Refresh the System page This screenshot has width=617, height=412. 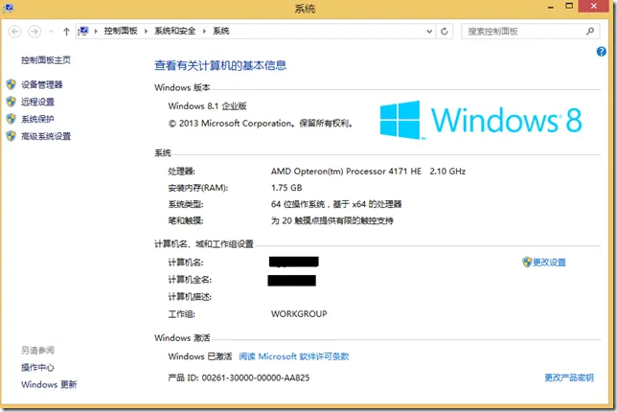445,32
